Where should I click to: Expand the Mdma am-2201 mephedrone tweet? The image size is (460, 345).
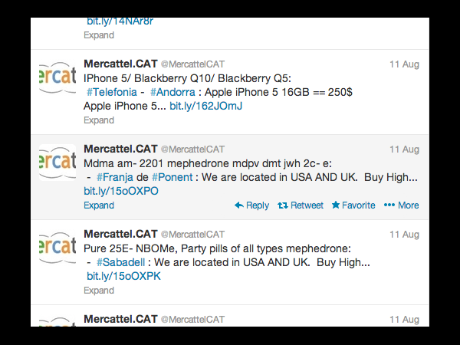coord(99,205)
